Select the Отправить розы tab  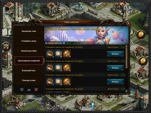point(29,41)
